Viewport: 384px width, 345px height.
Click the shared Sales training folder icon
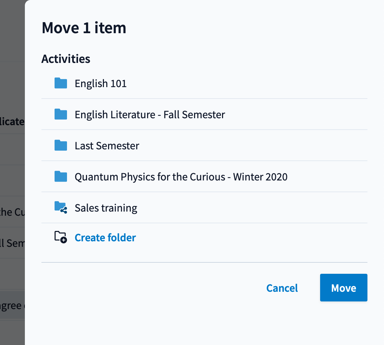(x=61, y=207)
